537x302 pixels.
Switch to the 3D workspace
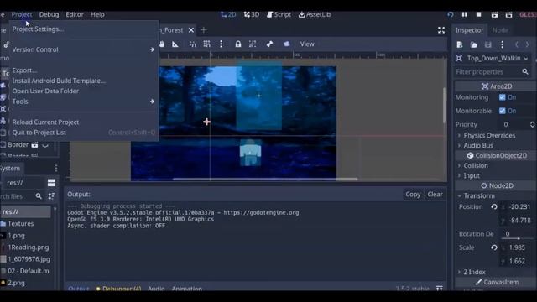(x=252, y=14)
